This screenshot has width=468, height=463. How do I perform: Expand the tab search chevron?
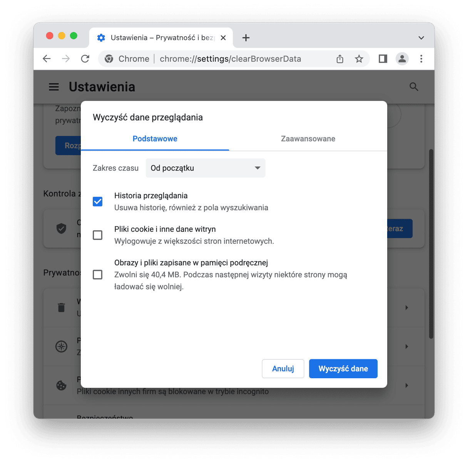(421, 38)
